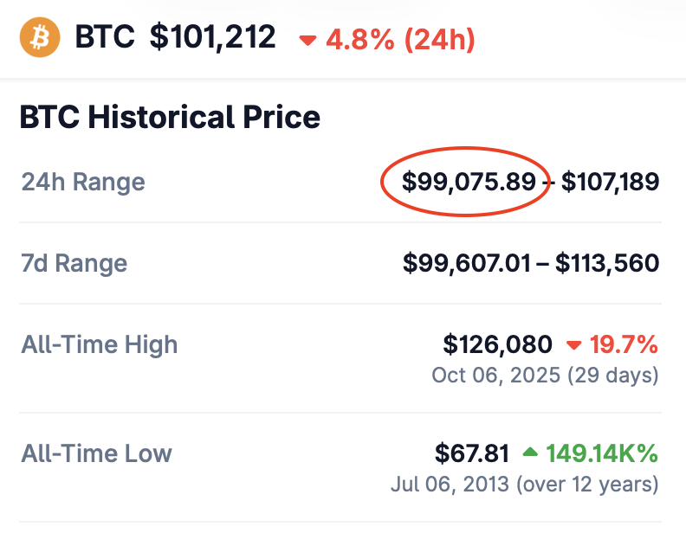Screen dimensions: 686x533
Task: Click the red down triangle next to 19.7%
Action: coord(573,345)
